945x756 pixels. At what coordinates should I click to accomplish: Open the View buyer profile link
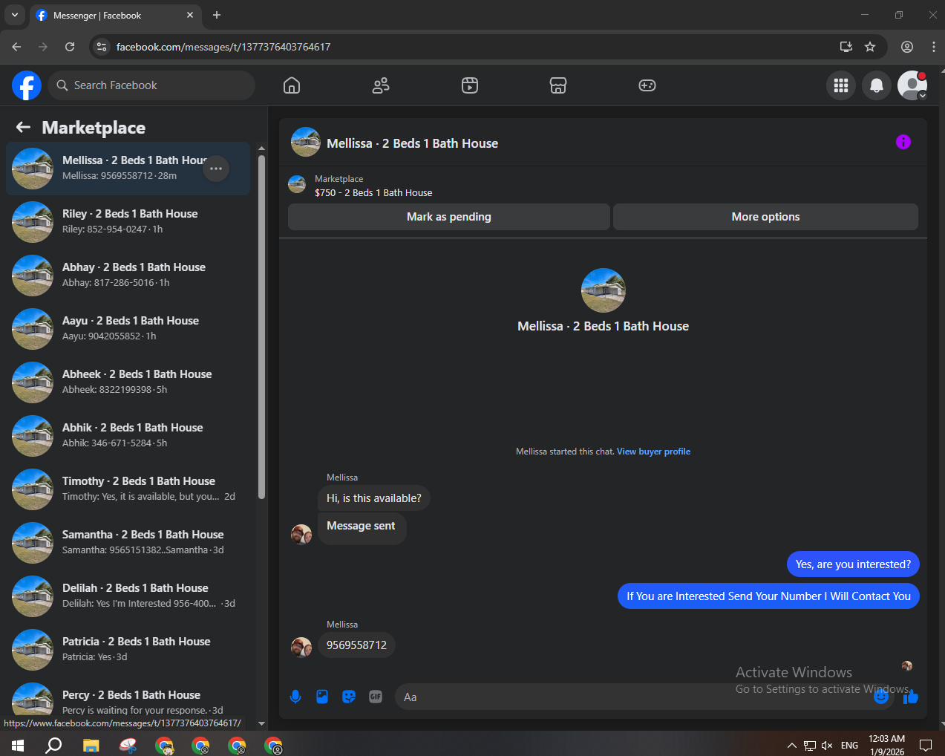(x=653, y=452)
